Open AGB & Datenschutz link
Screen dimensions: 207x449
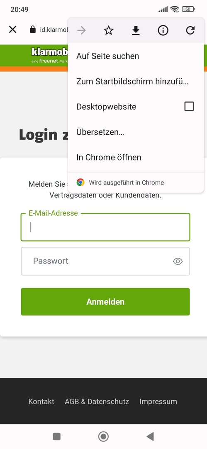(97, 402)
